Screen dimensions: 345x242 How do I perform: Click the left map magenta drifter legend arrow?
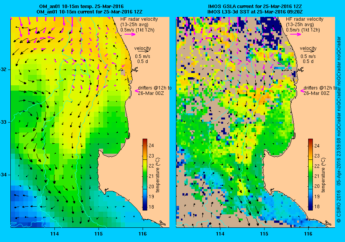(136, 91)
